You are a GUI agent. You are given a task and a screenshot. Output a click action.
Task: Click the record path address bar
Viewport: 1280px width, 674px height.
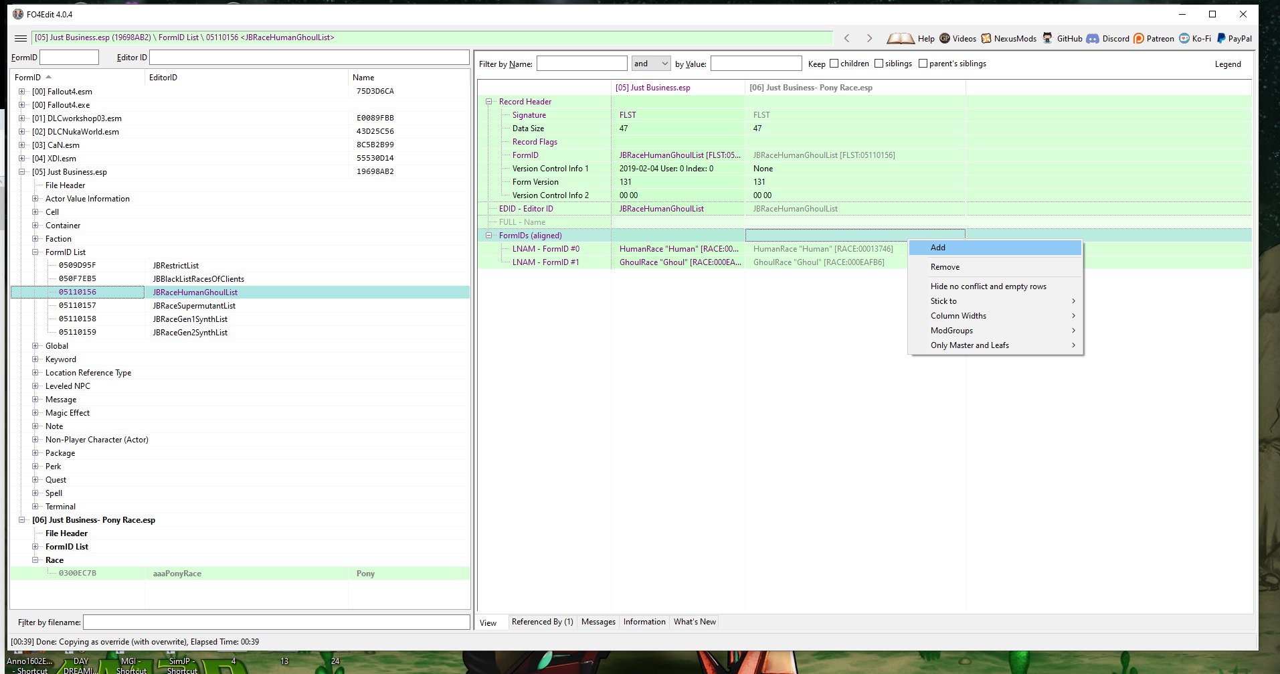pyautogui.click(x=432, y=38)
